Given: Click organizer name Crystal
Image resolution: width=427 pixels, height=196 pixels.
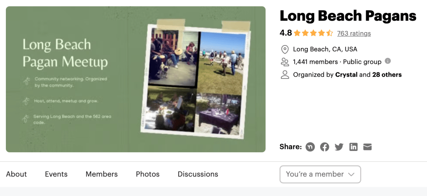Looking at the screenshot, I should [x=346, y=75].
